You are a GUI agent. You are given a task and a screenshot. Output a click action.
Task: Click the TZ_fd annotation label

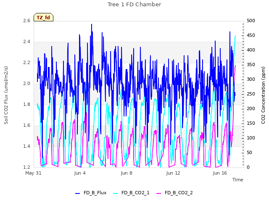tap(43, 18)
